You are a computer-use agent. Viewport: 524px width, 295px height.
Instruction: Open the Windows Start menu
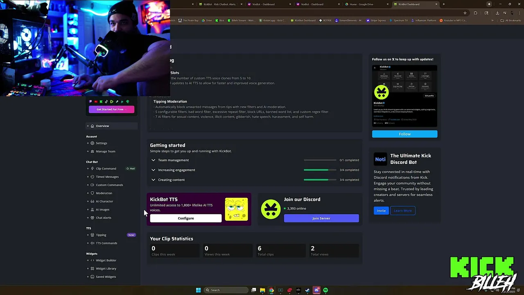pos(198,290)
